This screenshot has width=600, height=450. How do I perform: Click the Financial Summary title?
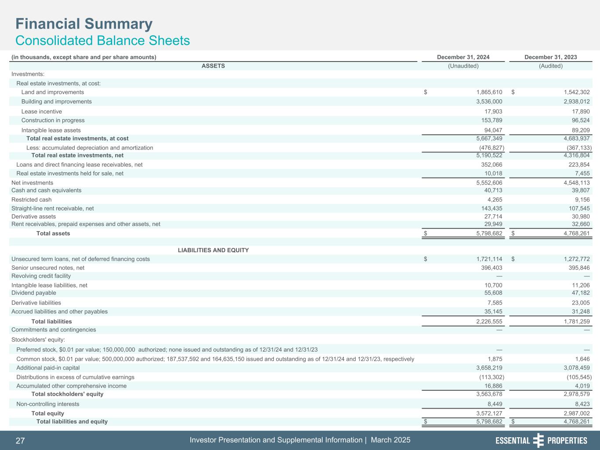84,24
